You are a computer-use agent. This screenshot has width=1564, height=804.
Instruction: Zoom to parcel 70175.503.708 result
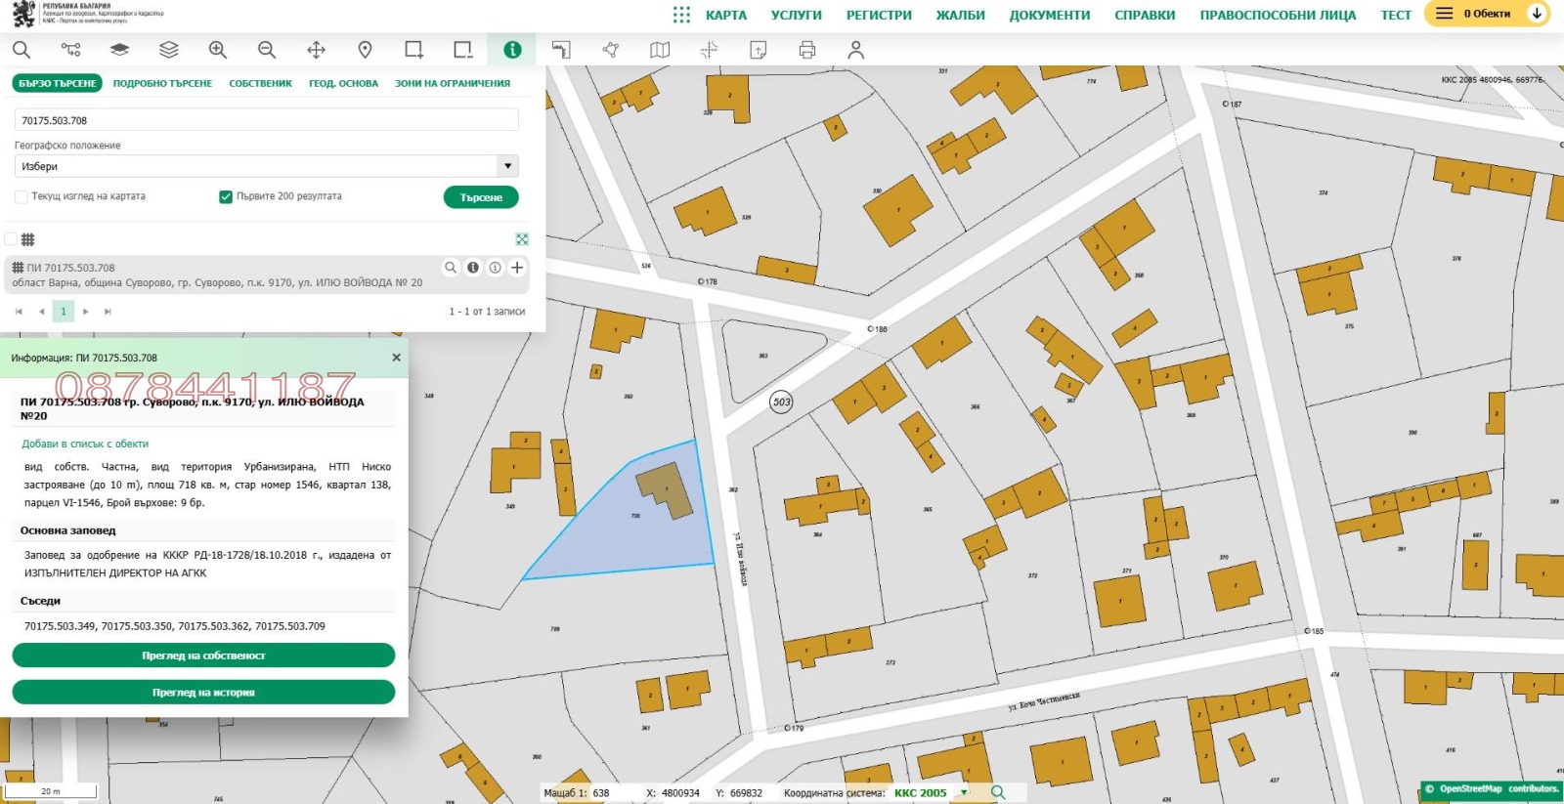(x=451, y=268)
